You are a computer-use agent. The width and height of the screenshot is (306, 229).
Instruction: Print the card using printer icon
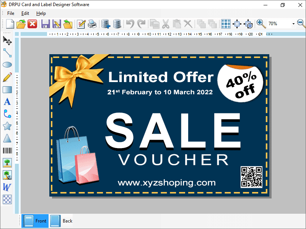click(x=92, y=24)
